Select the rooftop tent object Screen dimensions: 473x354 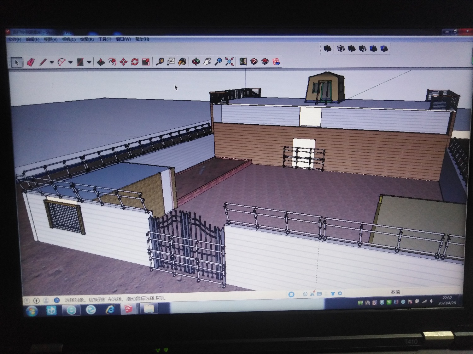point(325,87)
